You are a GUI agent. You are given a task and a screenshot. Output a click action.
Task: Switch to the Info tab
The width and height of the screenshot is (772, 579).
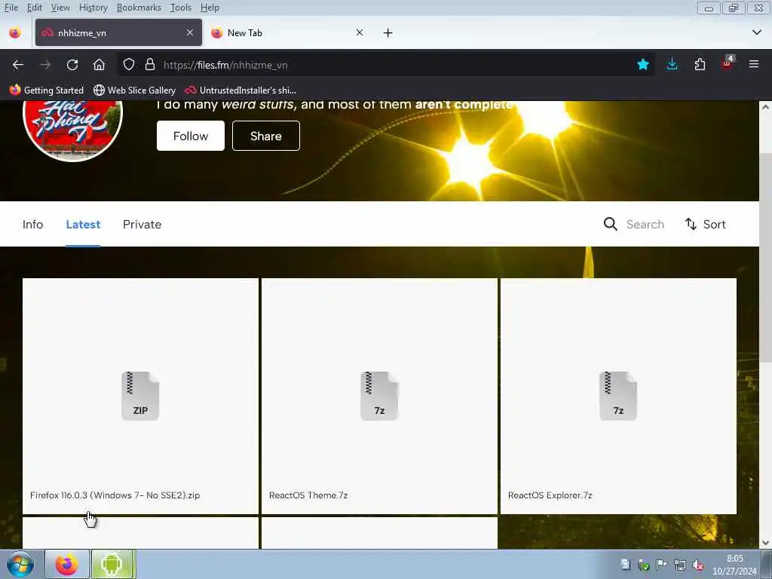point(33,225)
